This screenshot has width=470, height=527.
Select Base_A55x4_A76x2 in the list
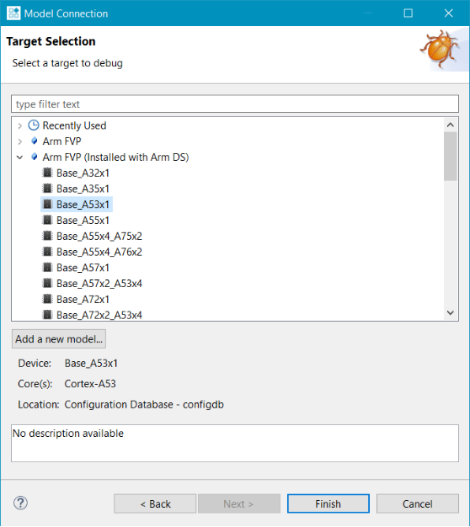pyautogui.click(x=99, y=252)
